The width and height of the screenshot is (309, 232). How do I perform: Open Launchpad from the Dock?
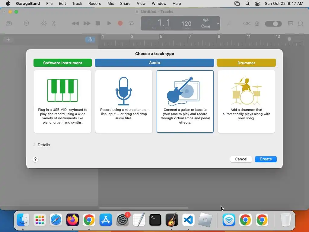tap(40, 220)
